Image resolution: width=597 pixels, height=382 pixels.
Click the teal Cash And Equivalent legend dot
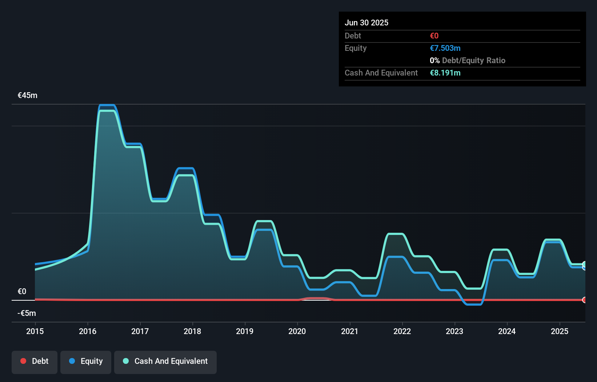[125, 361]
